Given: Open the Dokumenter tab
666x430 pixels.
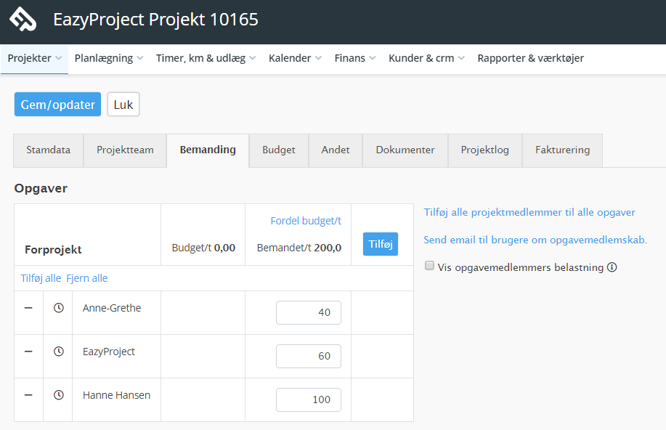Looking at the screenshot, I should (x=405, y=150).
